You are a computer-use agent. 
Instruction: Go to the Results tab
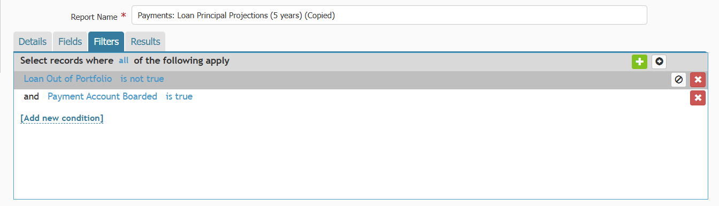146,42
